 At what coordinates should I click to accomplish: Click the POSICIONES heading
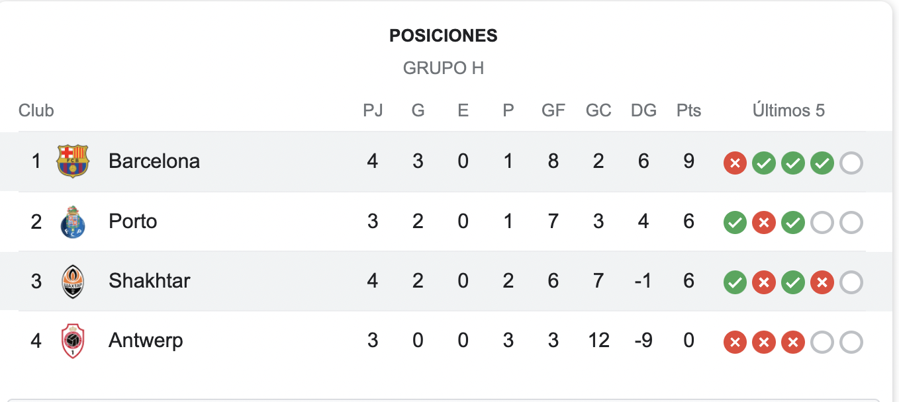444,36
